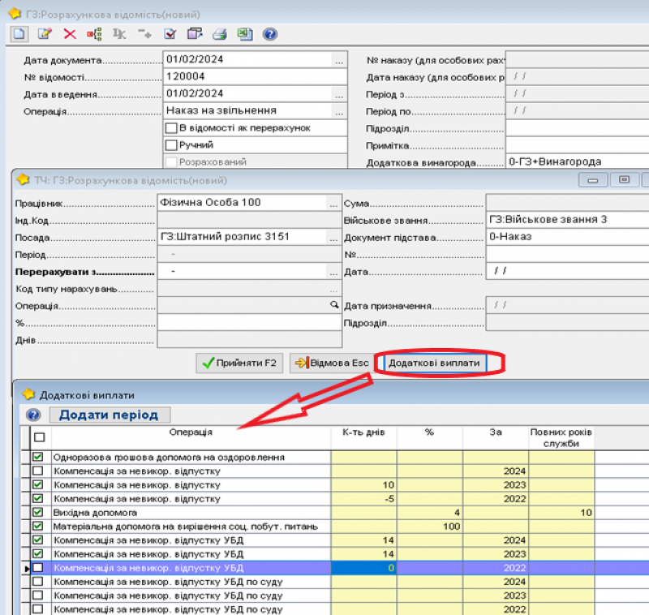
Task: Click the new document toolbar icon
Action: [19, 34]
